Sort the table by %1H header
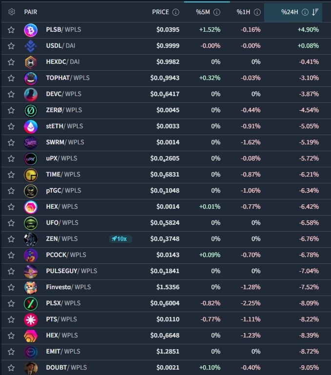The width and height of the screenshot is (331, 375). click(244, 12)
